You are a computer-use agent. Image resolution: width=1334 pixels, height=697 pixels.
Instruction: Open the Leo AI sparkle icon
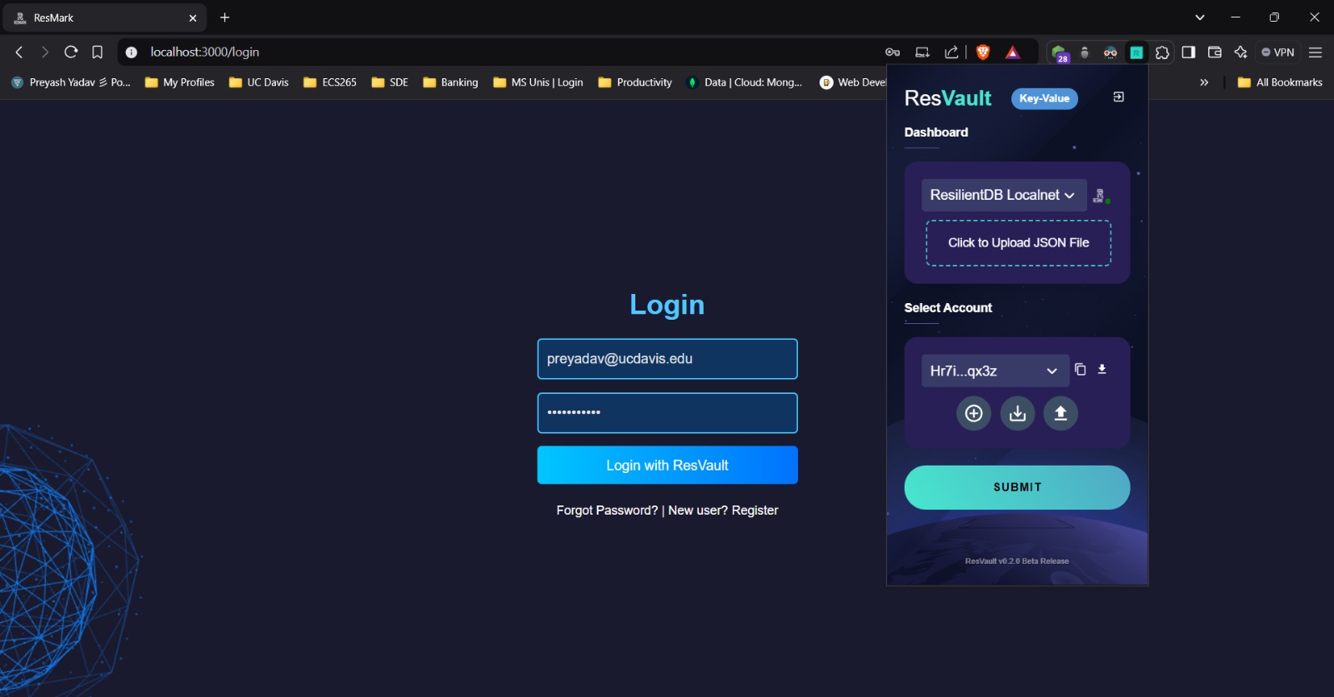coord(1241,52)
